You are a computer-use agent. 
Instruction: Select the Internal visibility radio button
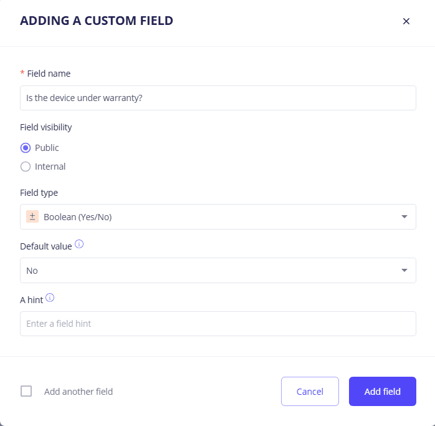(x=26, y=167)
